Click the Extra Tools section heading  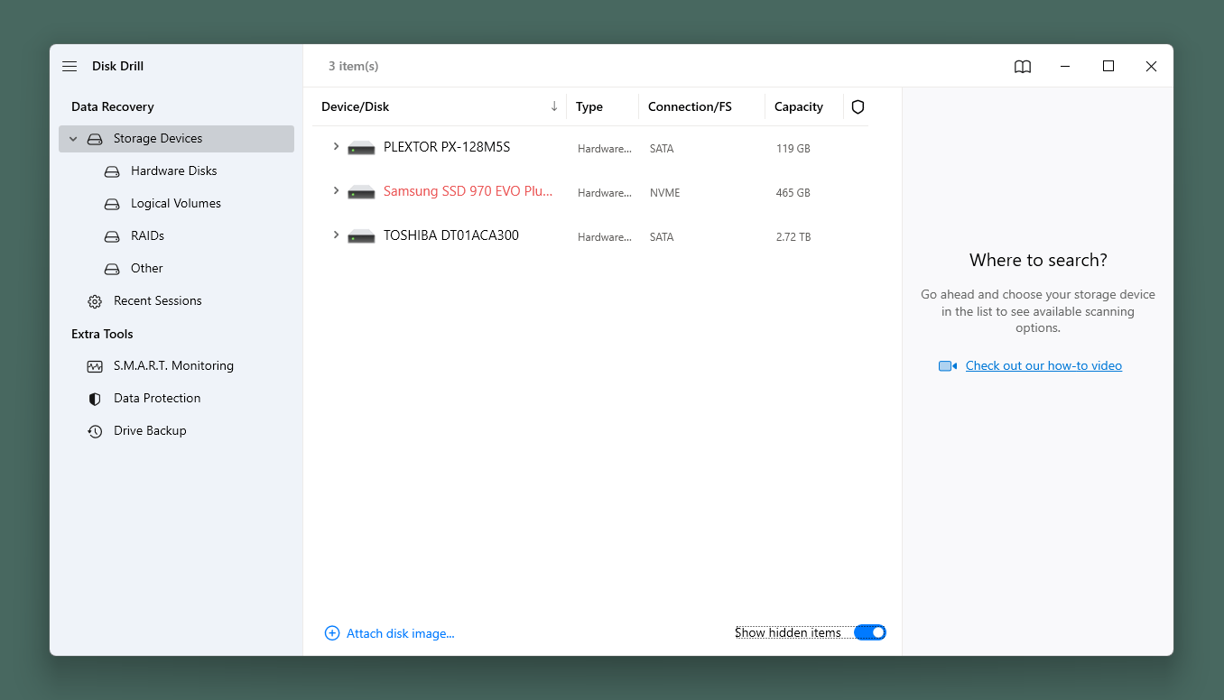(x=102, y=334)
